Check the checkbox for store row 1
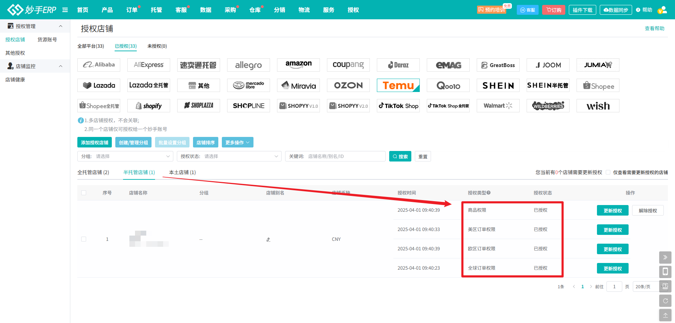675x323 pixels. (84, 239)
